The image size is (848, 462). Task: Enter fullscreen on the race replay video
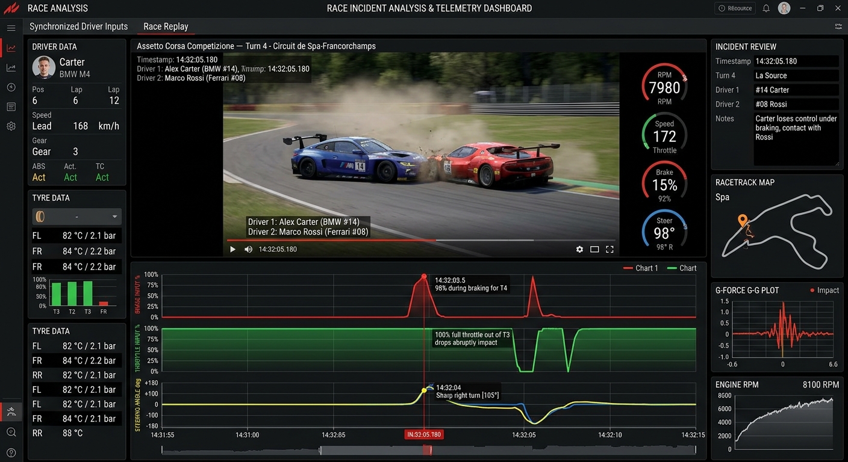(x=609, y=249)
